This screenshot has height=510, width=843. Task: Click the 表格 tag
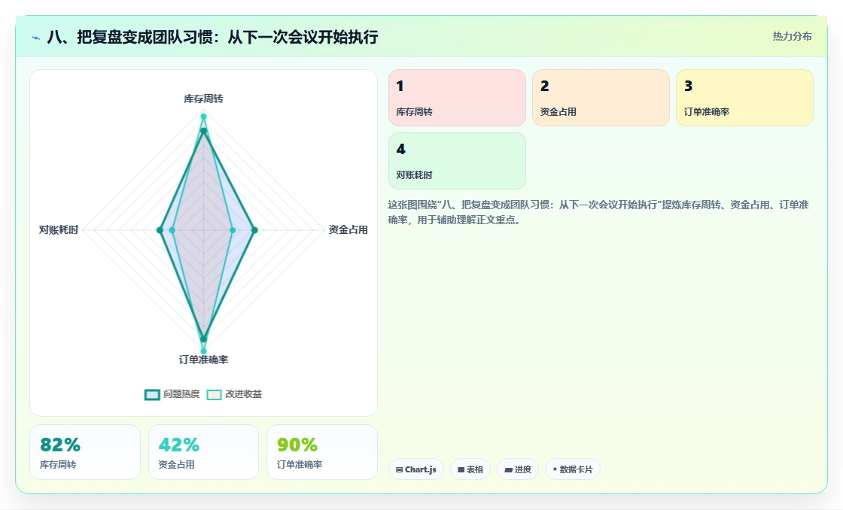point(470,469)
